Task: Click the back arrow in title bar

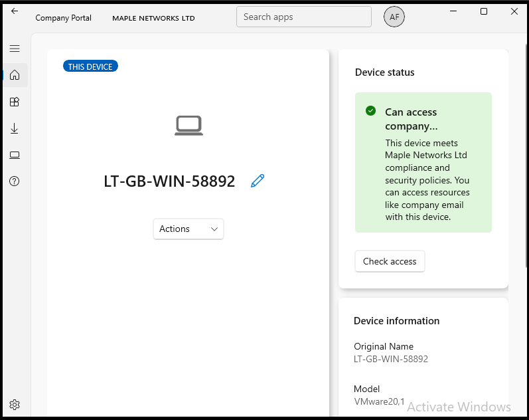Action: [x=15, y=11]
